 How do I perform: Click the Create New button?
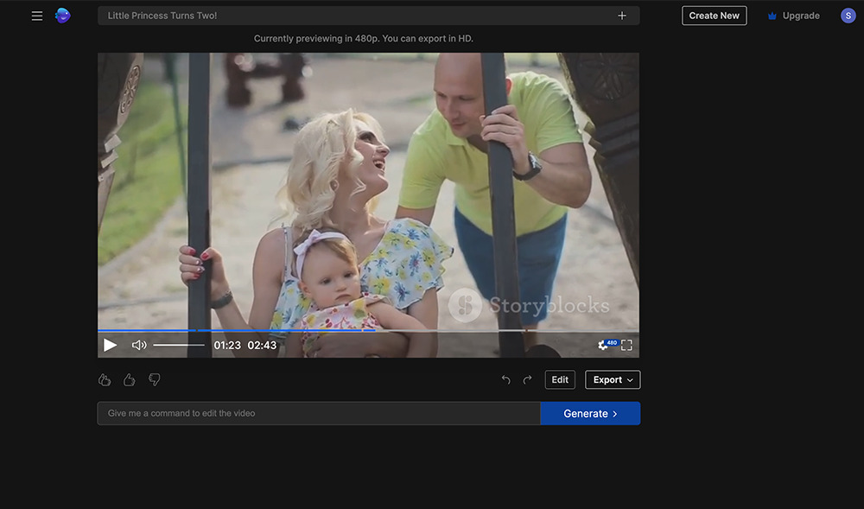(714, 15)
